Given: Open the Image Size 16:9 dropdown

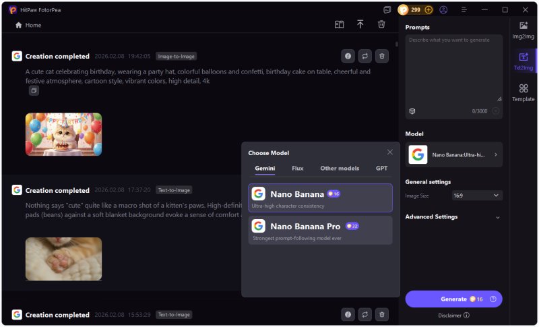Looking at the screenshot, I should click(477, 196).
